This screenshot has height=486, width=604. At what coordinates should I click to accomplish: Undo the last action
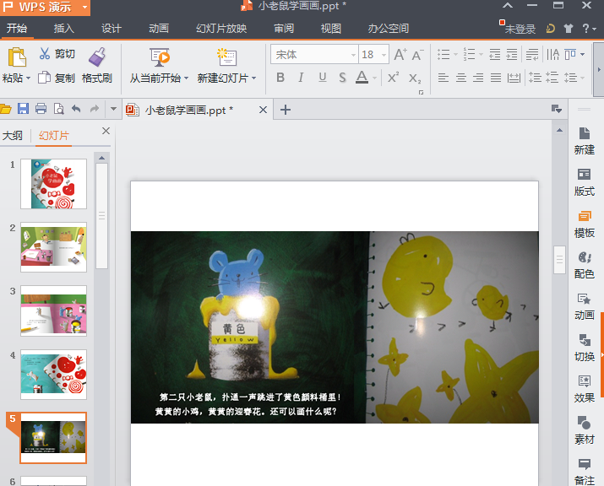pyautogui.click(x=76, y=109)
